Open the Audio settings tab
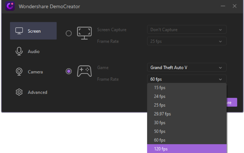244x153 pixels. (33, 51)
